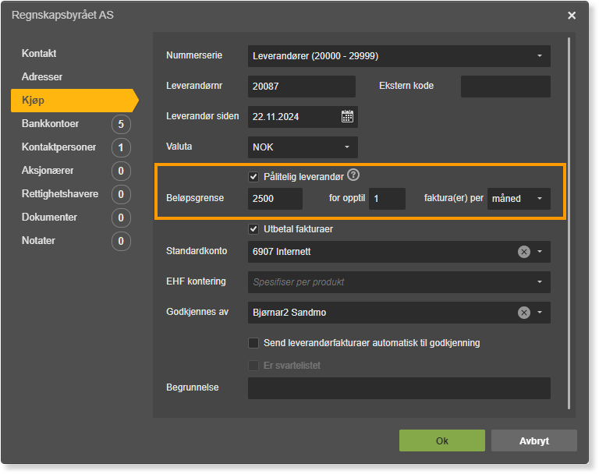Open the calendar picker for Leverandør siden
This screenshot has width=599, height=474.
347,116
